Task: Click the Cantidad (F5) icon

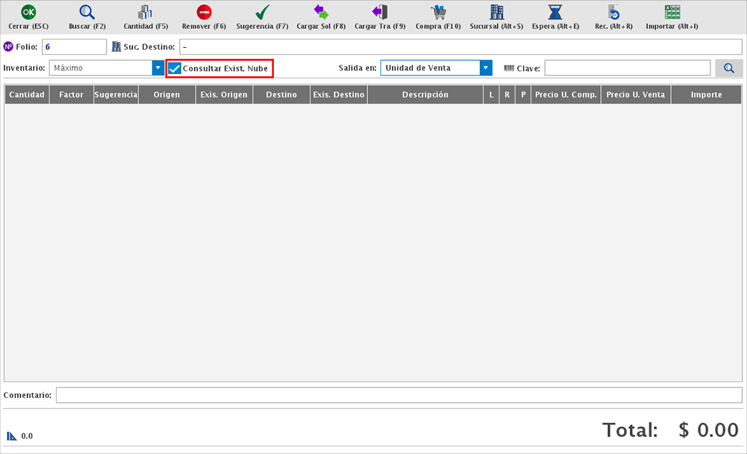Action: tap(145, 12)
